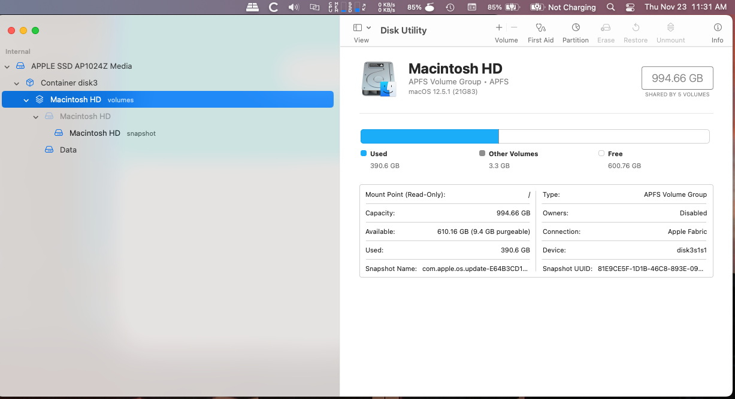Select the APPLE SSD AP1024Z Media row
735x399 pixels.
168,66
